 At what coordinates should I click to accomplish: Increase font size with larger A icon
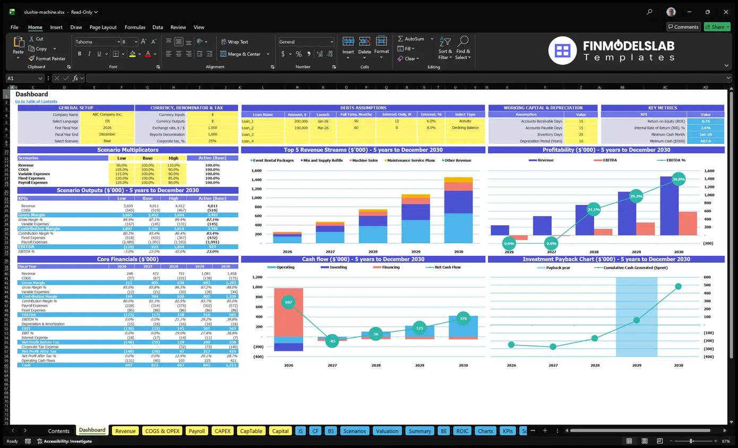tap(144, 41)
